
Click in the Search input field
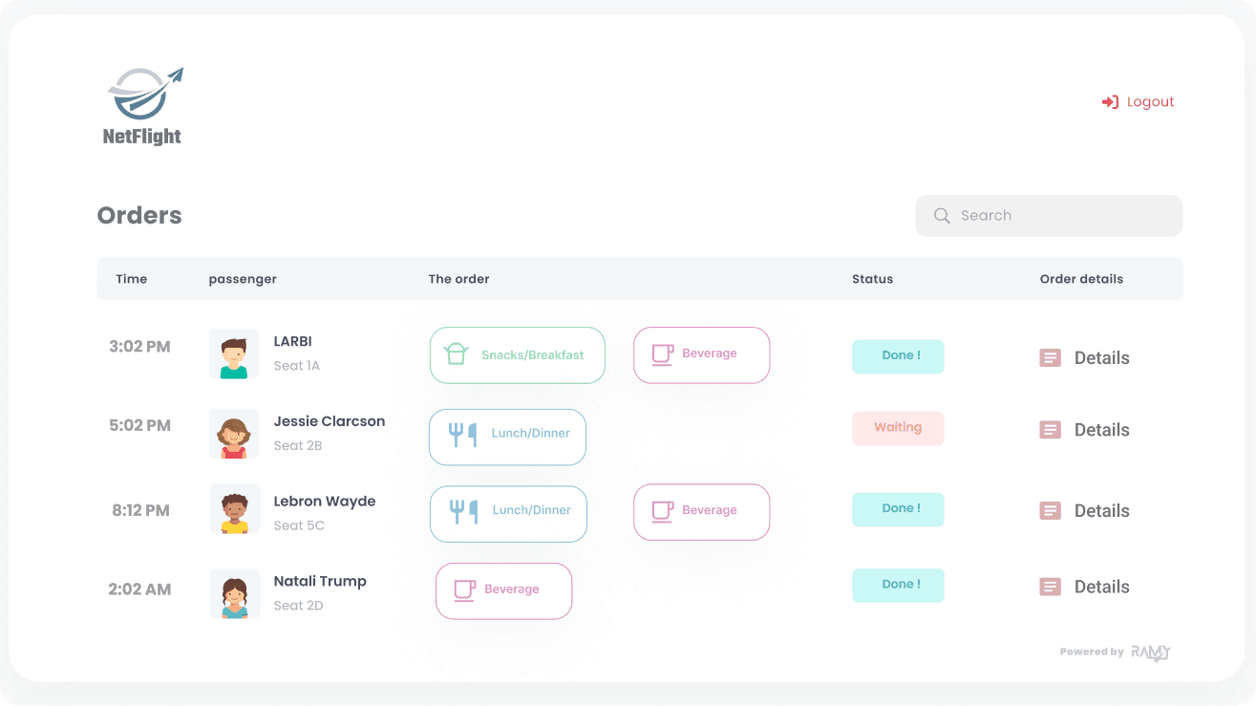1060,216
